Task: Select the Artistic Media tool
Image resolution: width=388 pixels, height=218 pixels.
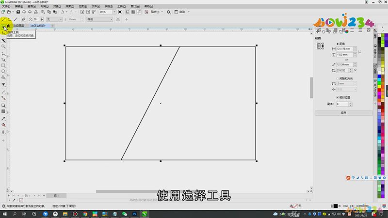Action: point(3,60)
